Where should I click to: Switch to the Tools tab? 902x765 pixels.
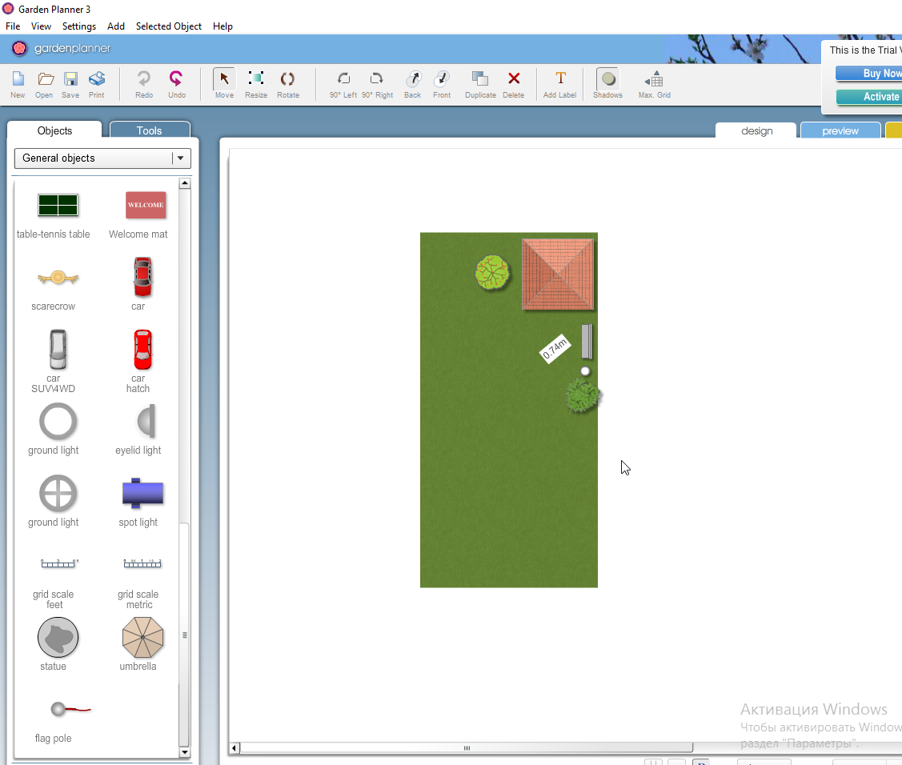point(150,130)
